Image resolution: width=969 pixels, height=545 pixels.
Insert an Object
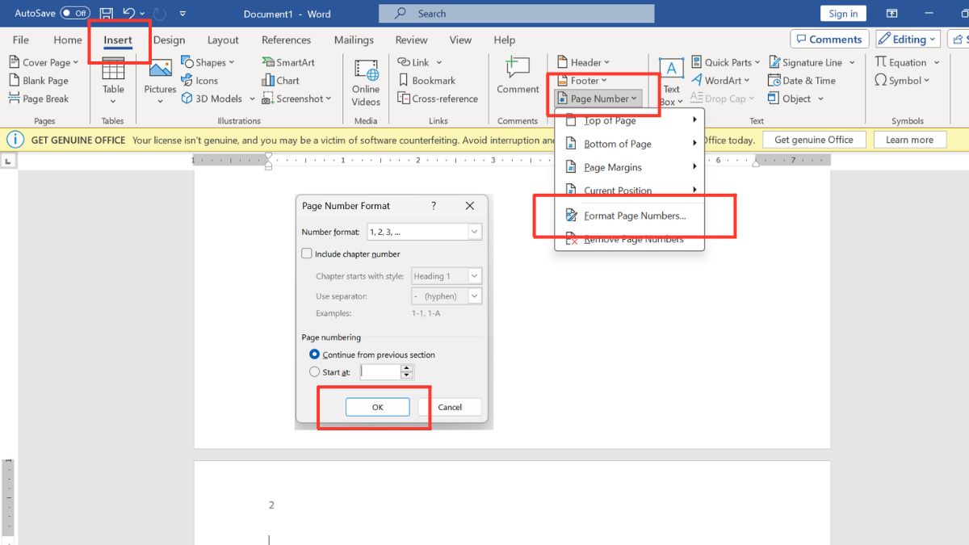(x=796, y=99)
